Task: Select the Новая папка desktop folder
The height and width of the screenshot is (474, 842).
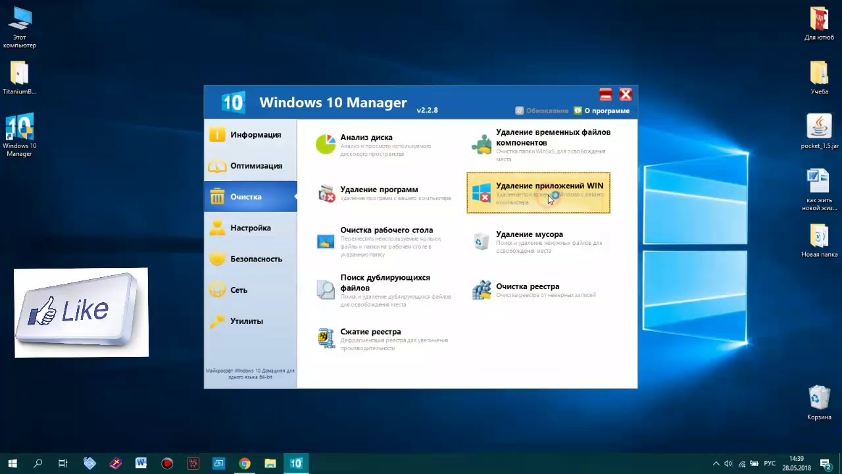Action: [x=819, y=241]
